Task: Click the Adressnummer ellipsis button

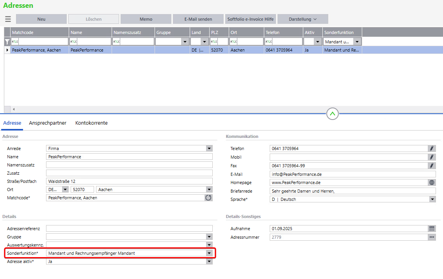Action: pyautogui.click(x=432, y=237)
